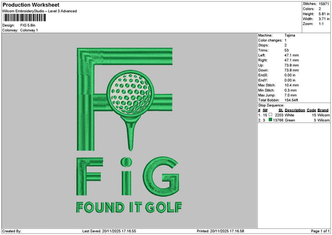Image resolution: width=332 pixels, height=235 pixels.
Task: Click the large letter G in 'FiG'
Action: pyautogui.click(x=162, y=176)
